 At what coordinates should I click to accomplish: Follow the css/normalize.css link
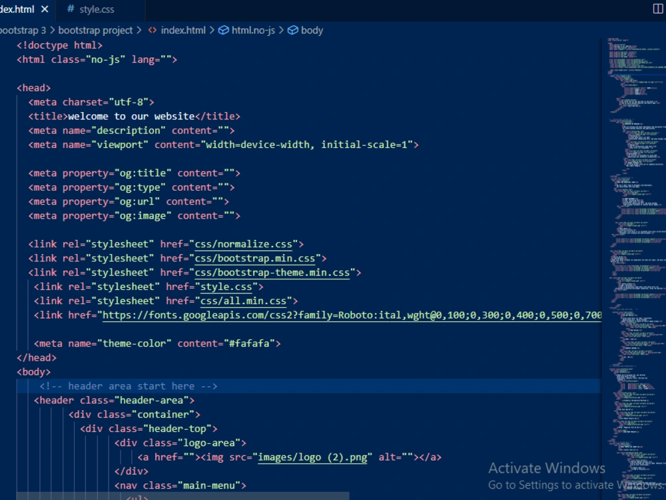pyautogui.click(x=243, y=244)
